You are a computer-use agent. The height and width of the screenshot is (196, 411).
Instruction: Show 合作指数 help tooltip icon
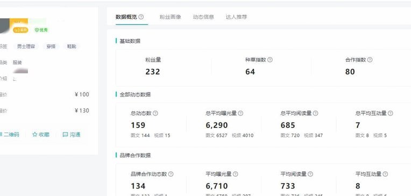(370, 60)
